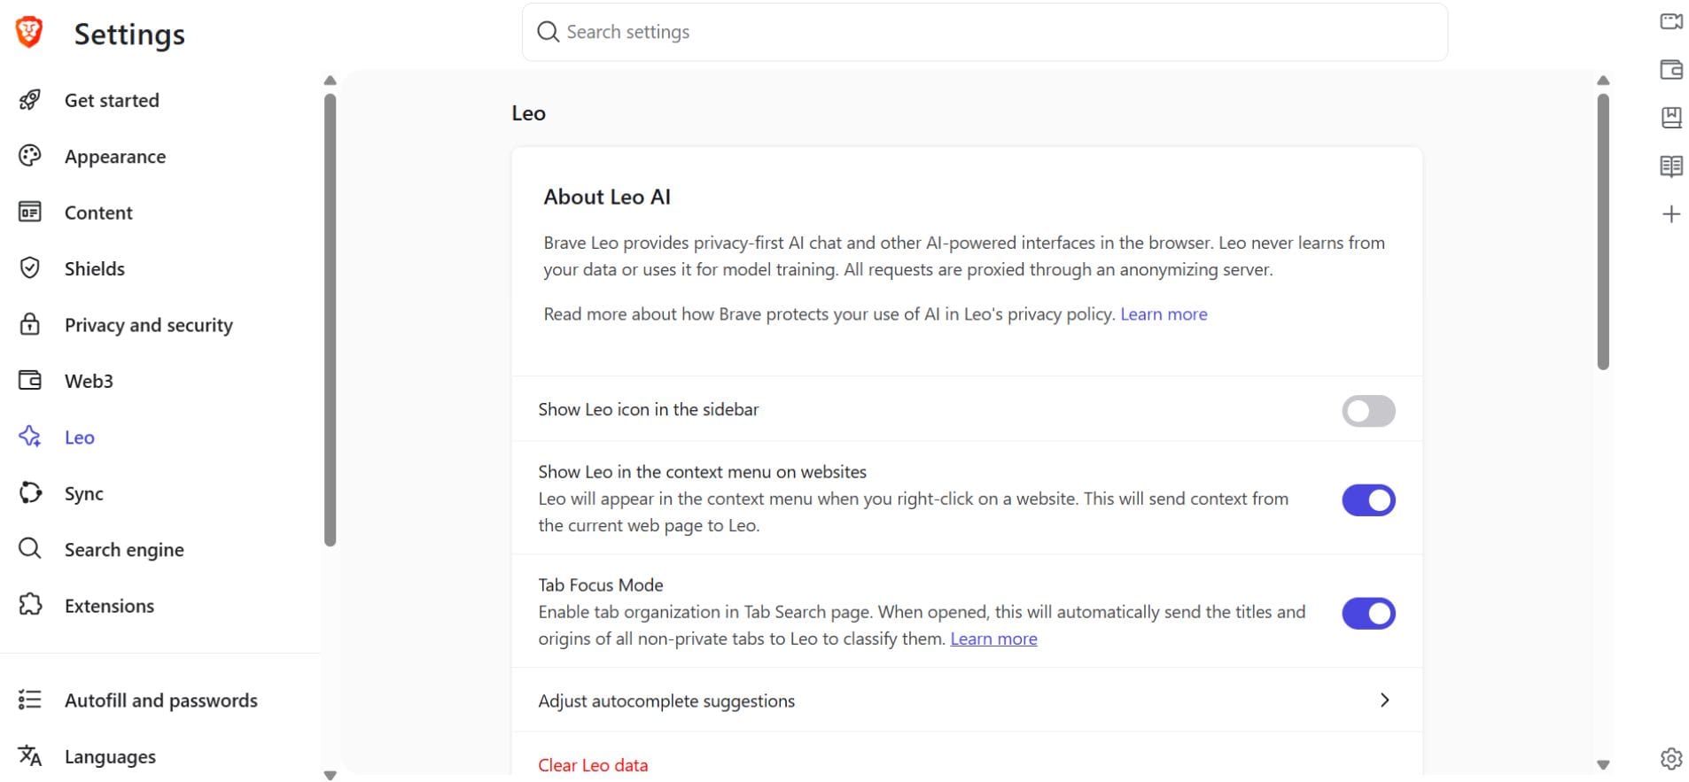The width and height of the screenshot is (1689, 782).
Task: Open Learn more link for Leo privacy policy
Action: 1164,314
